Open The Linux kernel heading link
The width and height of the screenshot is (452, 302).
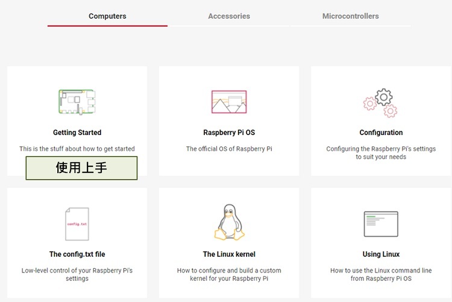(x=229, y=254)
